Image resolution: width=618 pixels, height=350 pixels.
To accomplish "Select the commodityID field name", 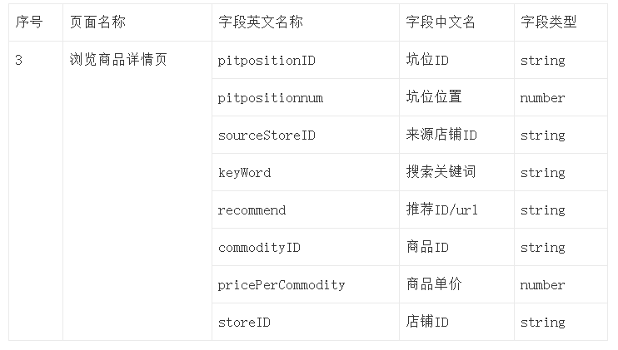I will [x=259, y=247].
